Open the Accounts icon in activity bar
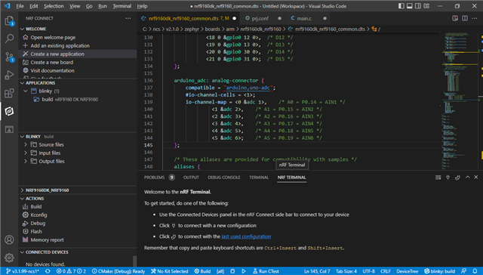This screenshot has height=275, width=483. 9,239
